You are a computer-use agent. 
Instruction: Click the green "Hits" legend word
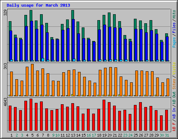[174, 14]
